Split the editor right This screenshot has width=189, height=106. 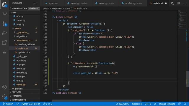pos(178,3)
